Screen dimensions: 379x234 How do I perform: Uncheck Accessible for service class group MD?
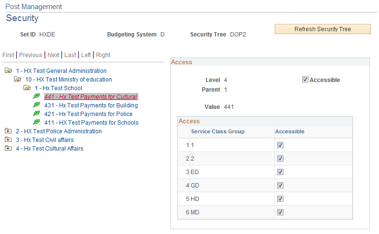280,212
